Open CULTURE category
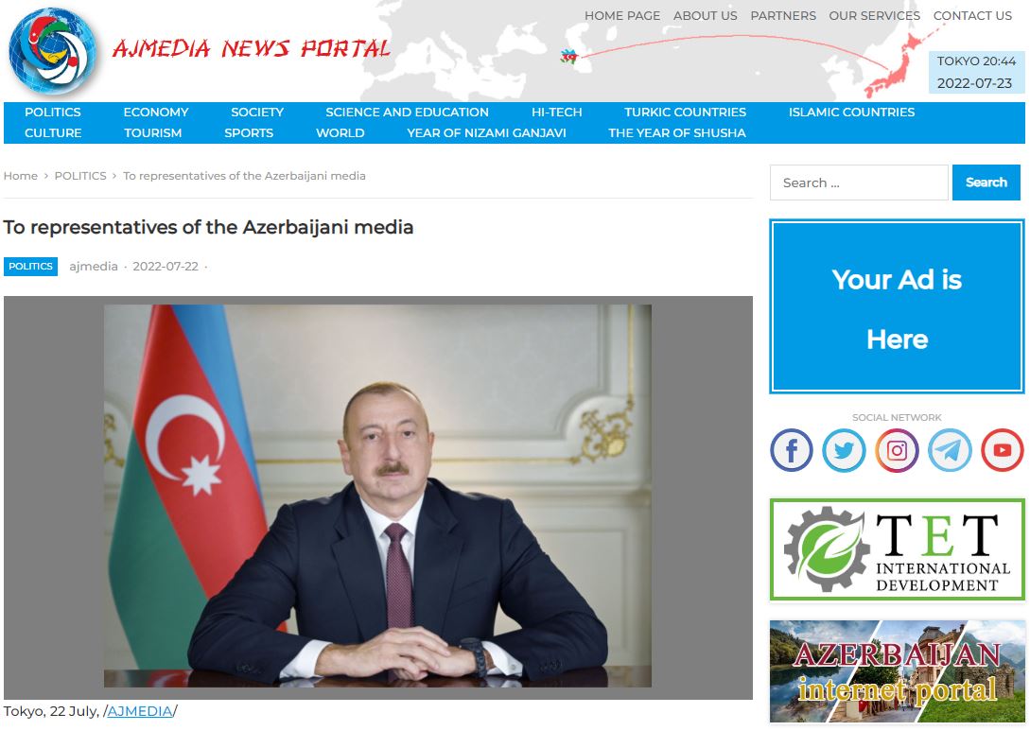Viewport: 1030px width, 731px height. pyautogui.click(x=53, y=132)
